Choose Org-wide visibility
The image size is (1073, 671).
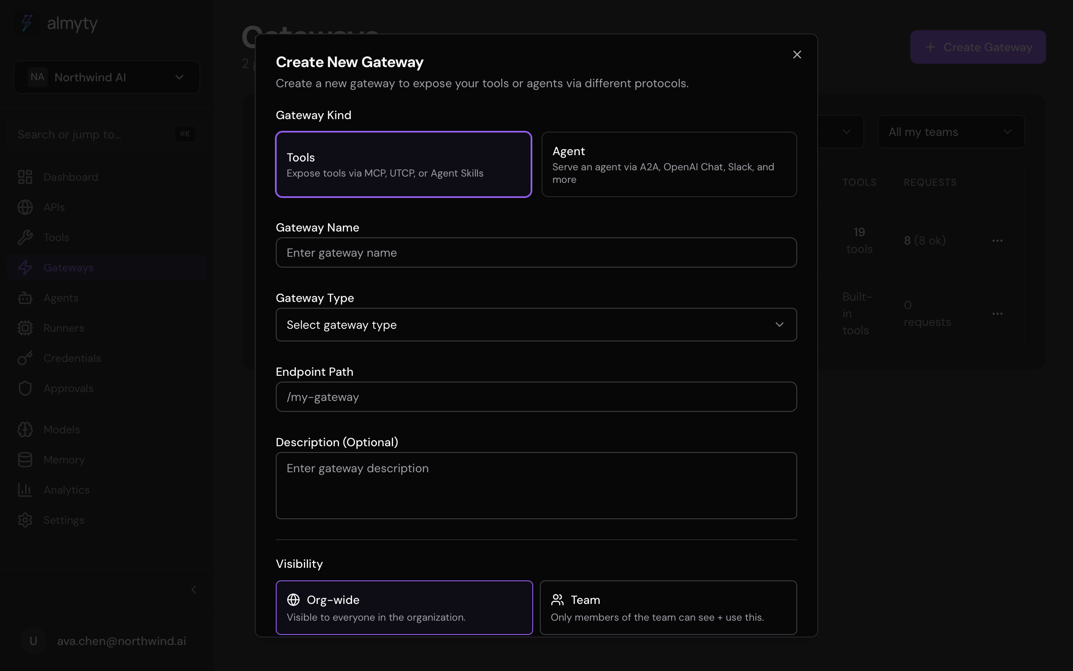[x=404, y=608]
